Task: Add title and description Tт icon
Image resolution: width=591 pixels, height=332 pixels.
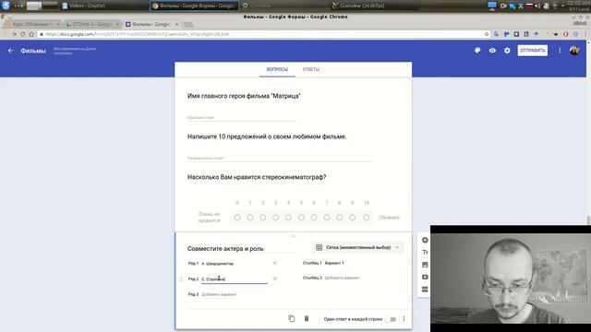Action: pyautogui.click(x=425, y=252)
